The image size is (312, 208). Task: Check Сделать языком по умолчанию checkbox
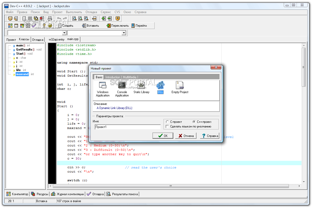(x=167, y=126)
